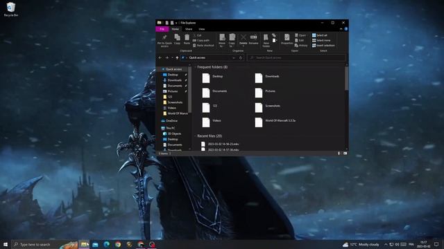
Task: Click Open in the ribbon Open group
Action: (300, 35)
